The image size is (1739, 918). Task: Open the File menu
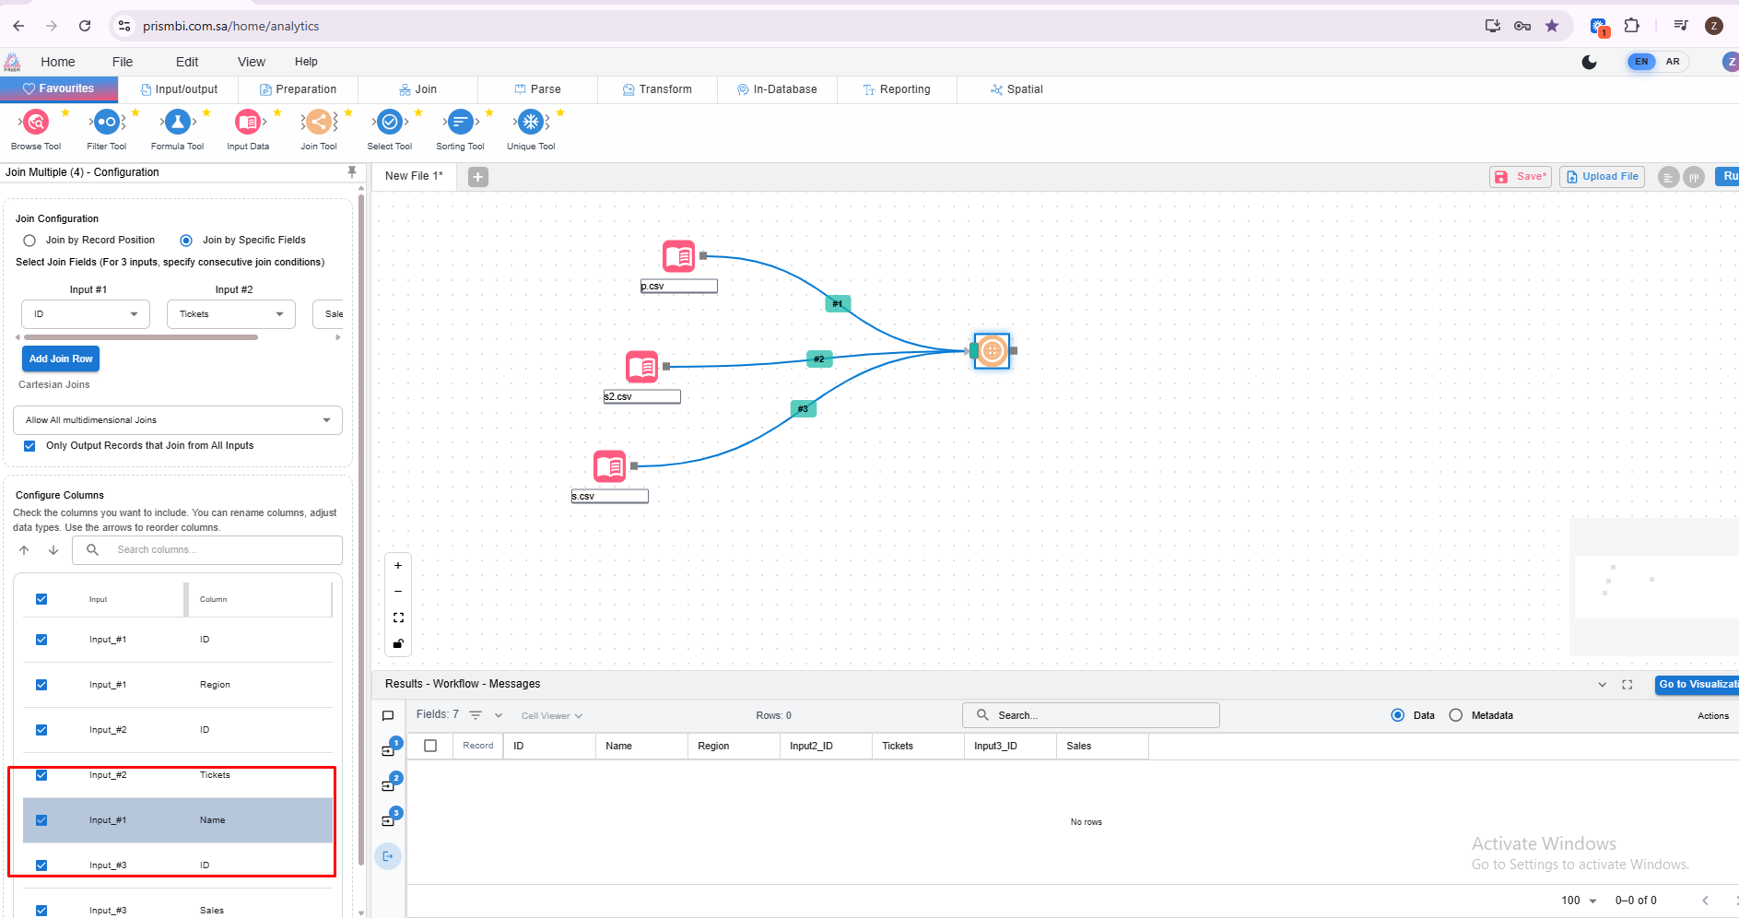[123, 62]
